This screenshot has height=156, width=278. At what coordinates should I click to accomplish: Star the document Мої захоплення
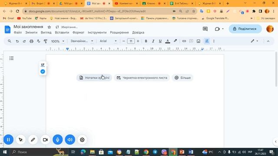pyautogui.click(x=49, y=27)
